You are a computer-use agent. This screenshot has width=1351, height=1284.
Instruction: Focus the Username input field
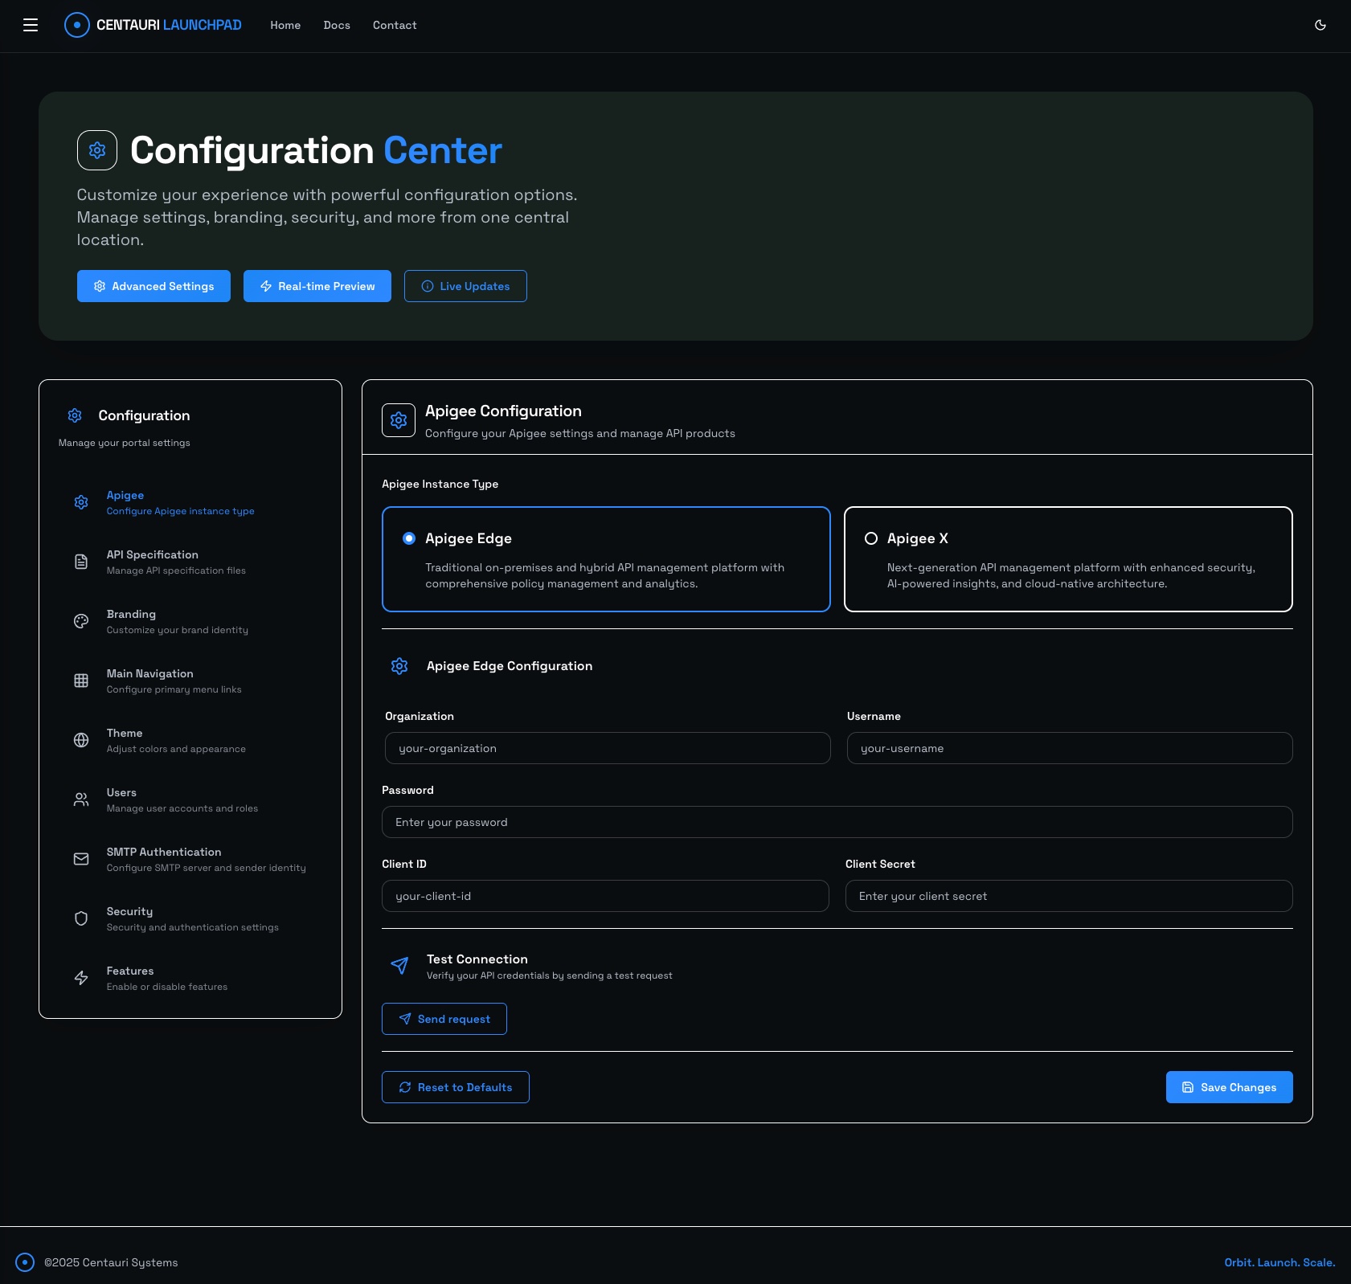tap(1070, 748)
